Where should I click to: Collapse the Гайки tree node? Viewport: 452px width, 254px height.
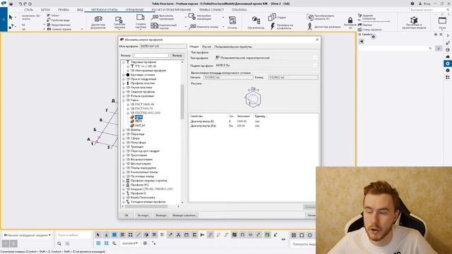124,100
